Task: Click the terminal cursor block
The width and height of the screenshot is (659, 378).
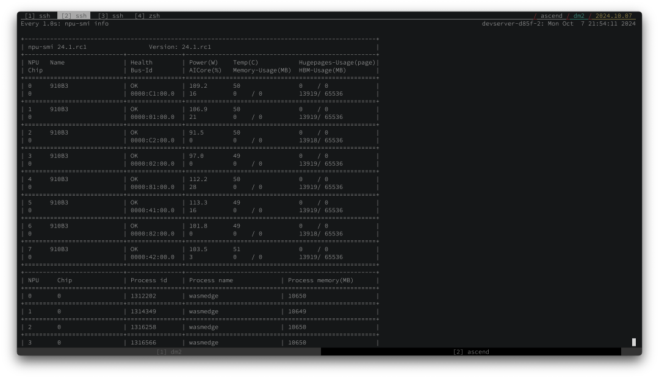Action: click(634, 342)
